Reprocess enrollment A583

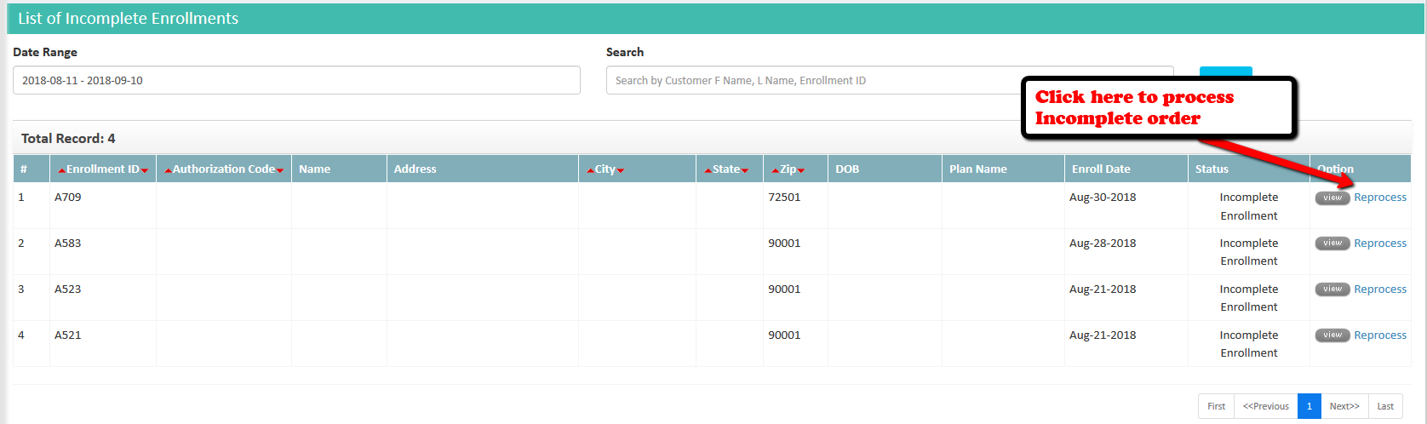pyautogui.click(x=1380, y=244)
